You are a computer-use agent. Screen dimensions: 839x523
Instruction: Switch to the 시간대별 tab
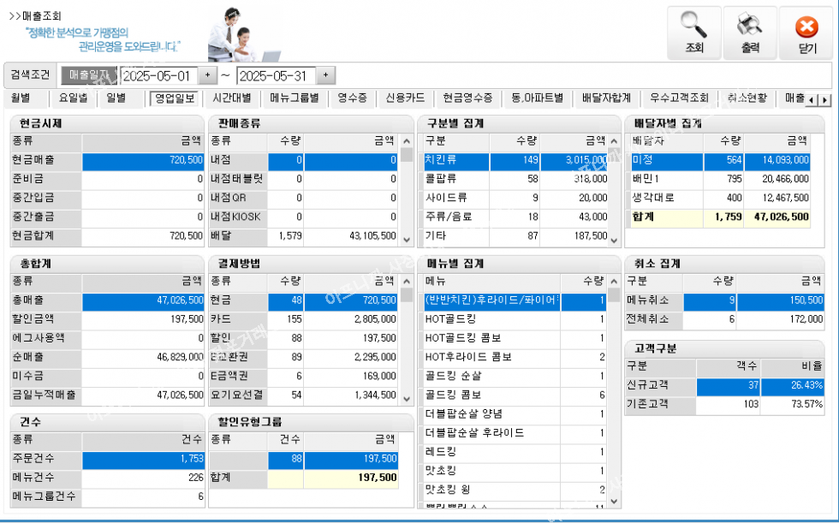point(231,98)
